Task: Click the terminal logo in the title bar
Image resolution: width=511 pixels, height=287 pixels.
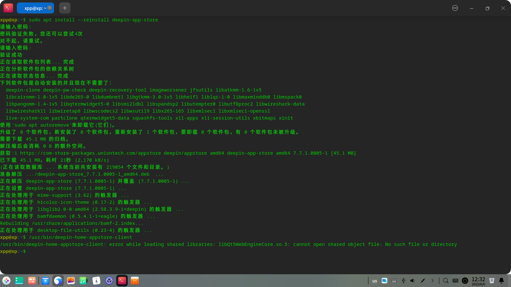Action: pos(8,8)
